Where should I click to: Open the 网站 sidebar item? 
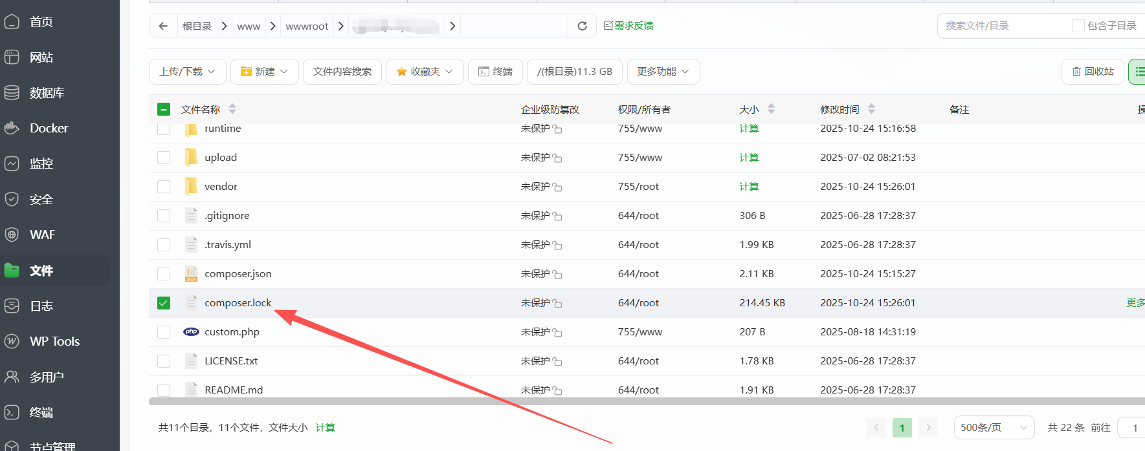tap(41, 58)
